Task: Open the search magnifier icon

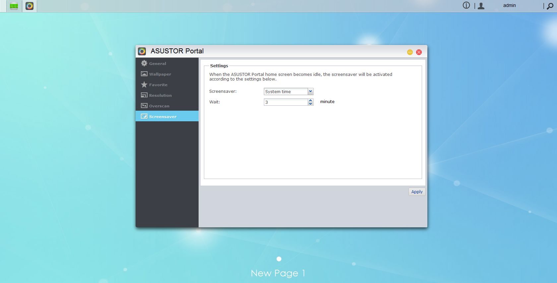Action: tap(550, 6)
